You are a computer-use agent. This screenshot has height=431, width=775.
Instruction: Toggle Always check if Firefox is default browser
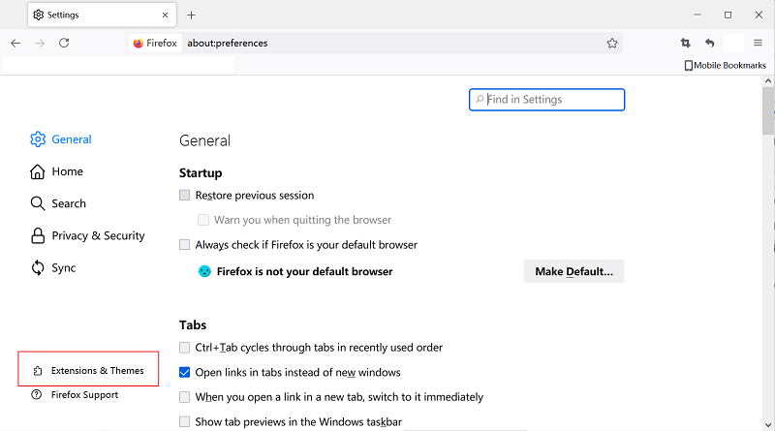pyautogui.click(x=184, y=245)
